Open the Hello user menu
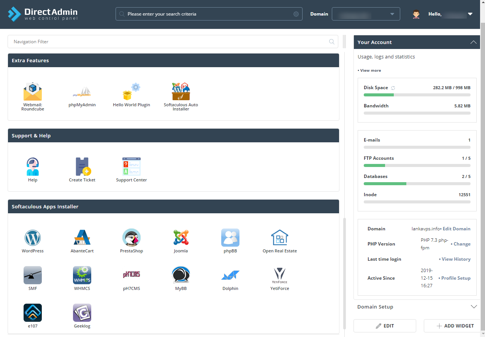Screen dimensions: 485x337 click(450, 14)
